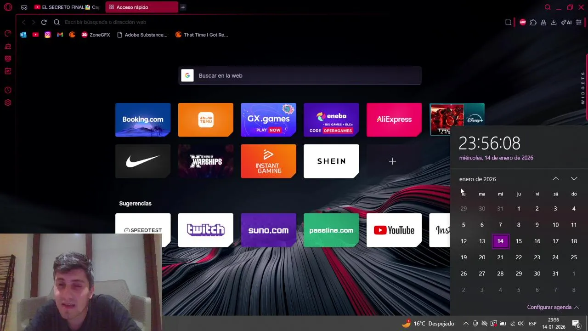Image resolution: width=588 pixels, height=331 pixels.
Task: Open the M box icon in sidebar
Action: click(8, 71)
